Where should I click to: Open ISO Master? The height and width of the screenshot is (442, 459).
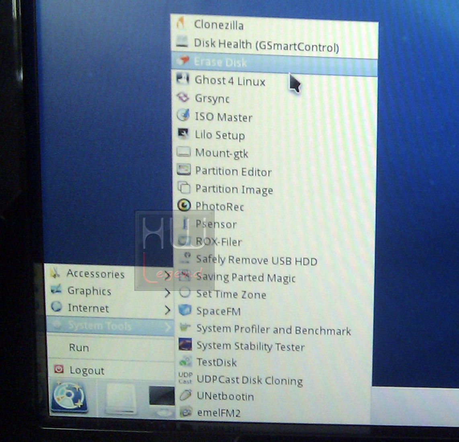(x=274, y=117)
